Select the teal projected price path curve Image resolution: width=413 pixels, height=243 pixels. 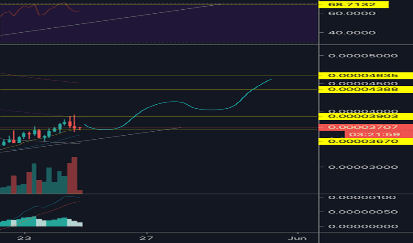175,102
